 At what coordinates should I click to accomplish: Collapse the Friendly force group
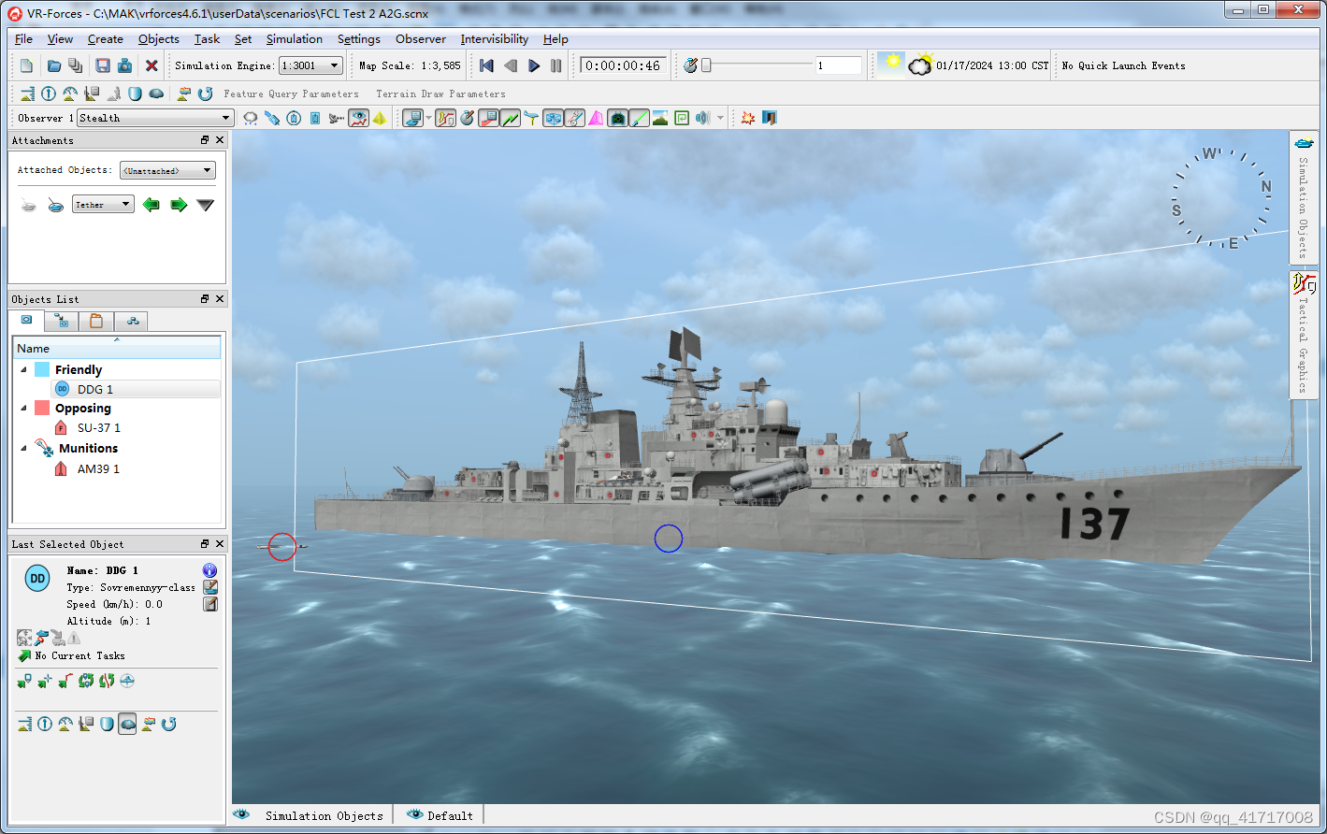24,369
